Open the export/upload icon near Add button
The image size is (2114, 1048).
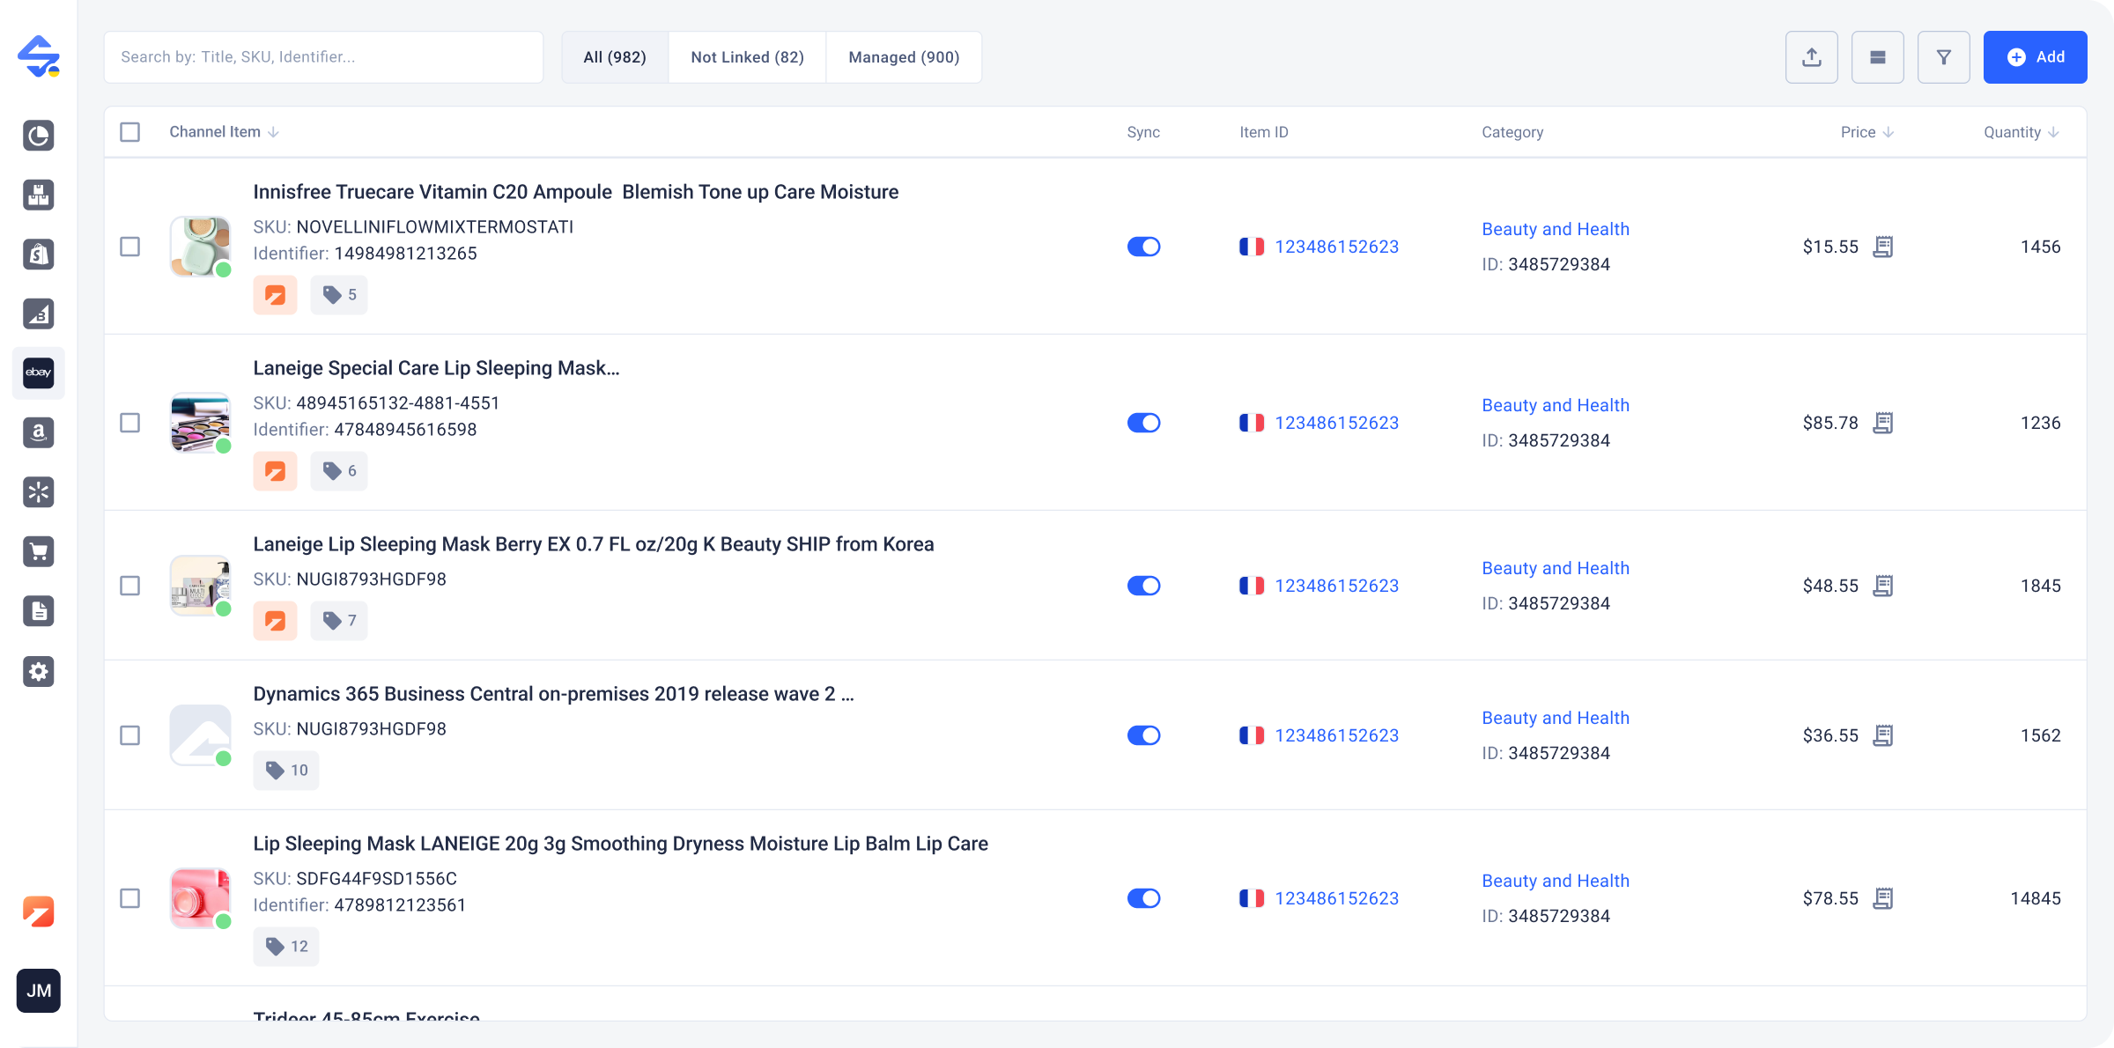pos(1812,56)
